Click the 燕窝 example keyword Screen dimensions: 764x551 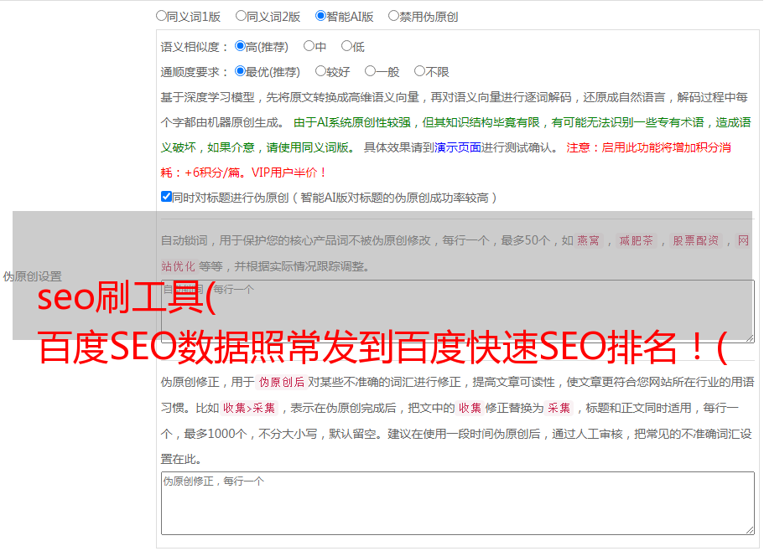pyautogui.click(x=588, y=240)
